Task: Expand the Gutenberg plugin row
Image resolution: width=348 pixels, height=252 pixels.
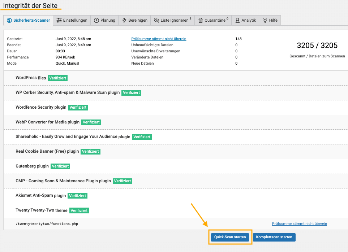Action: click(176, 166)
